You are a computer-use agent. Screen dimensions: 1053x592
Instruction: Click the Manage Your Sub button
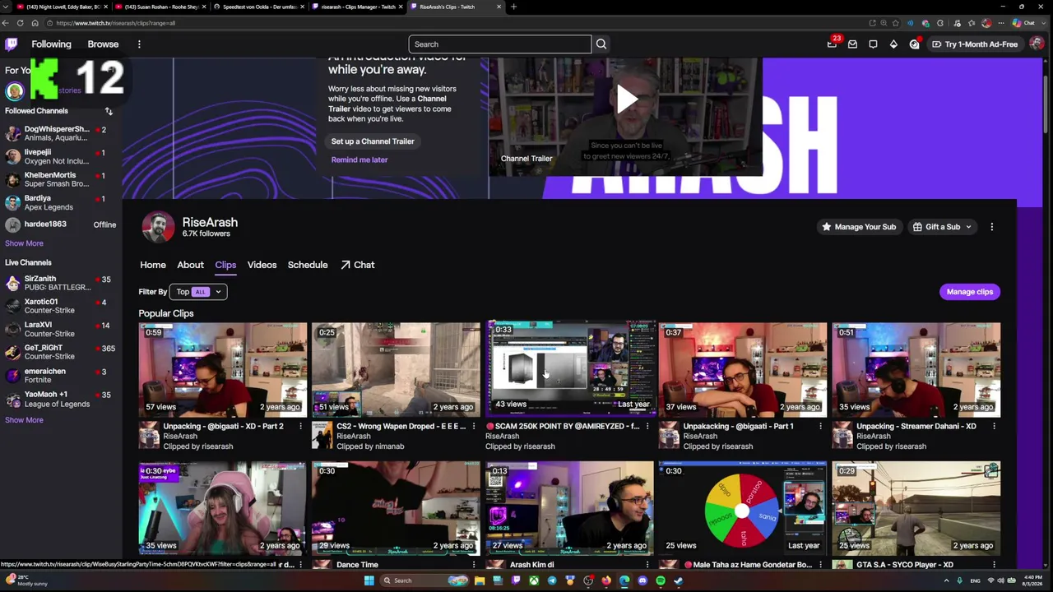[x=858, y=227]
